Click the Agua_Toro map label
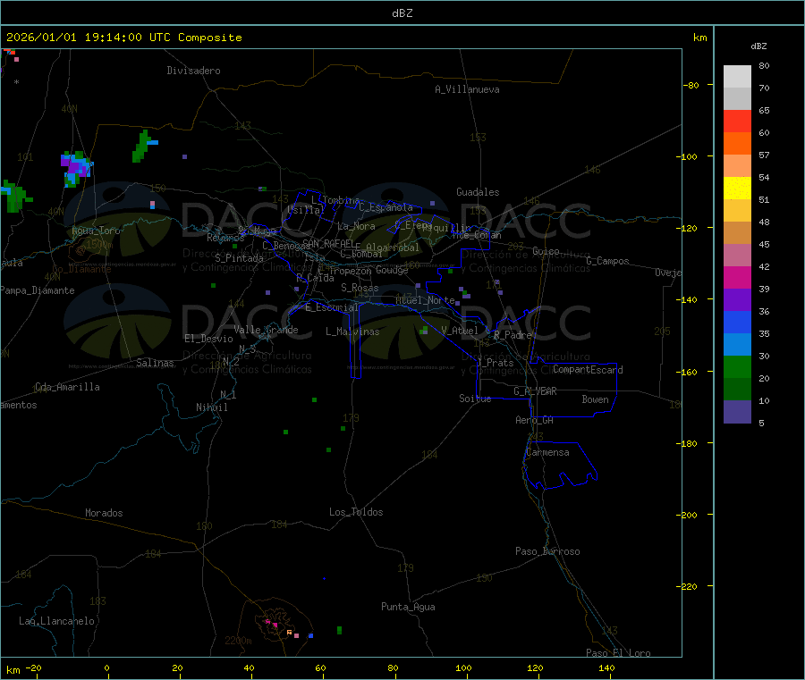Image resolution: width=805 pixels, height=680 pixels. tap(96, 231)
